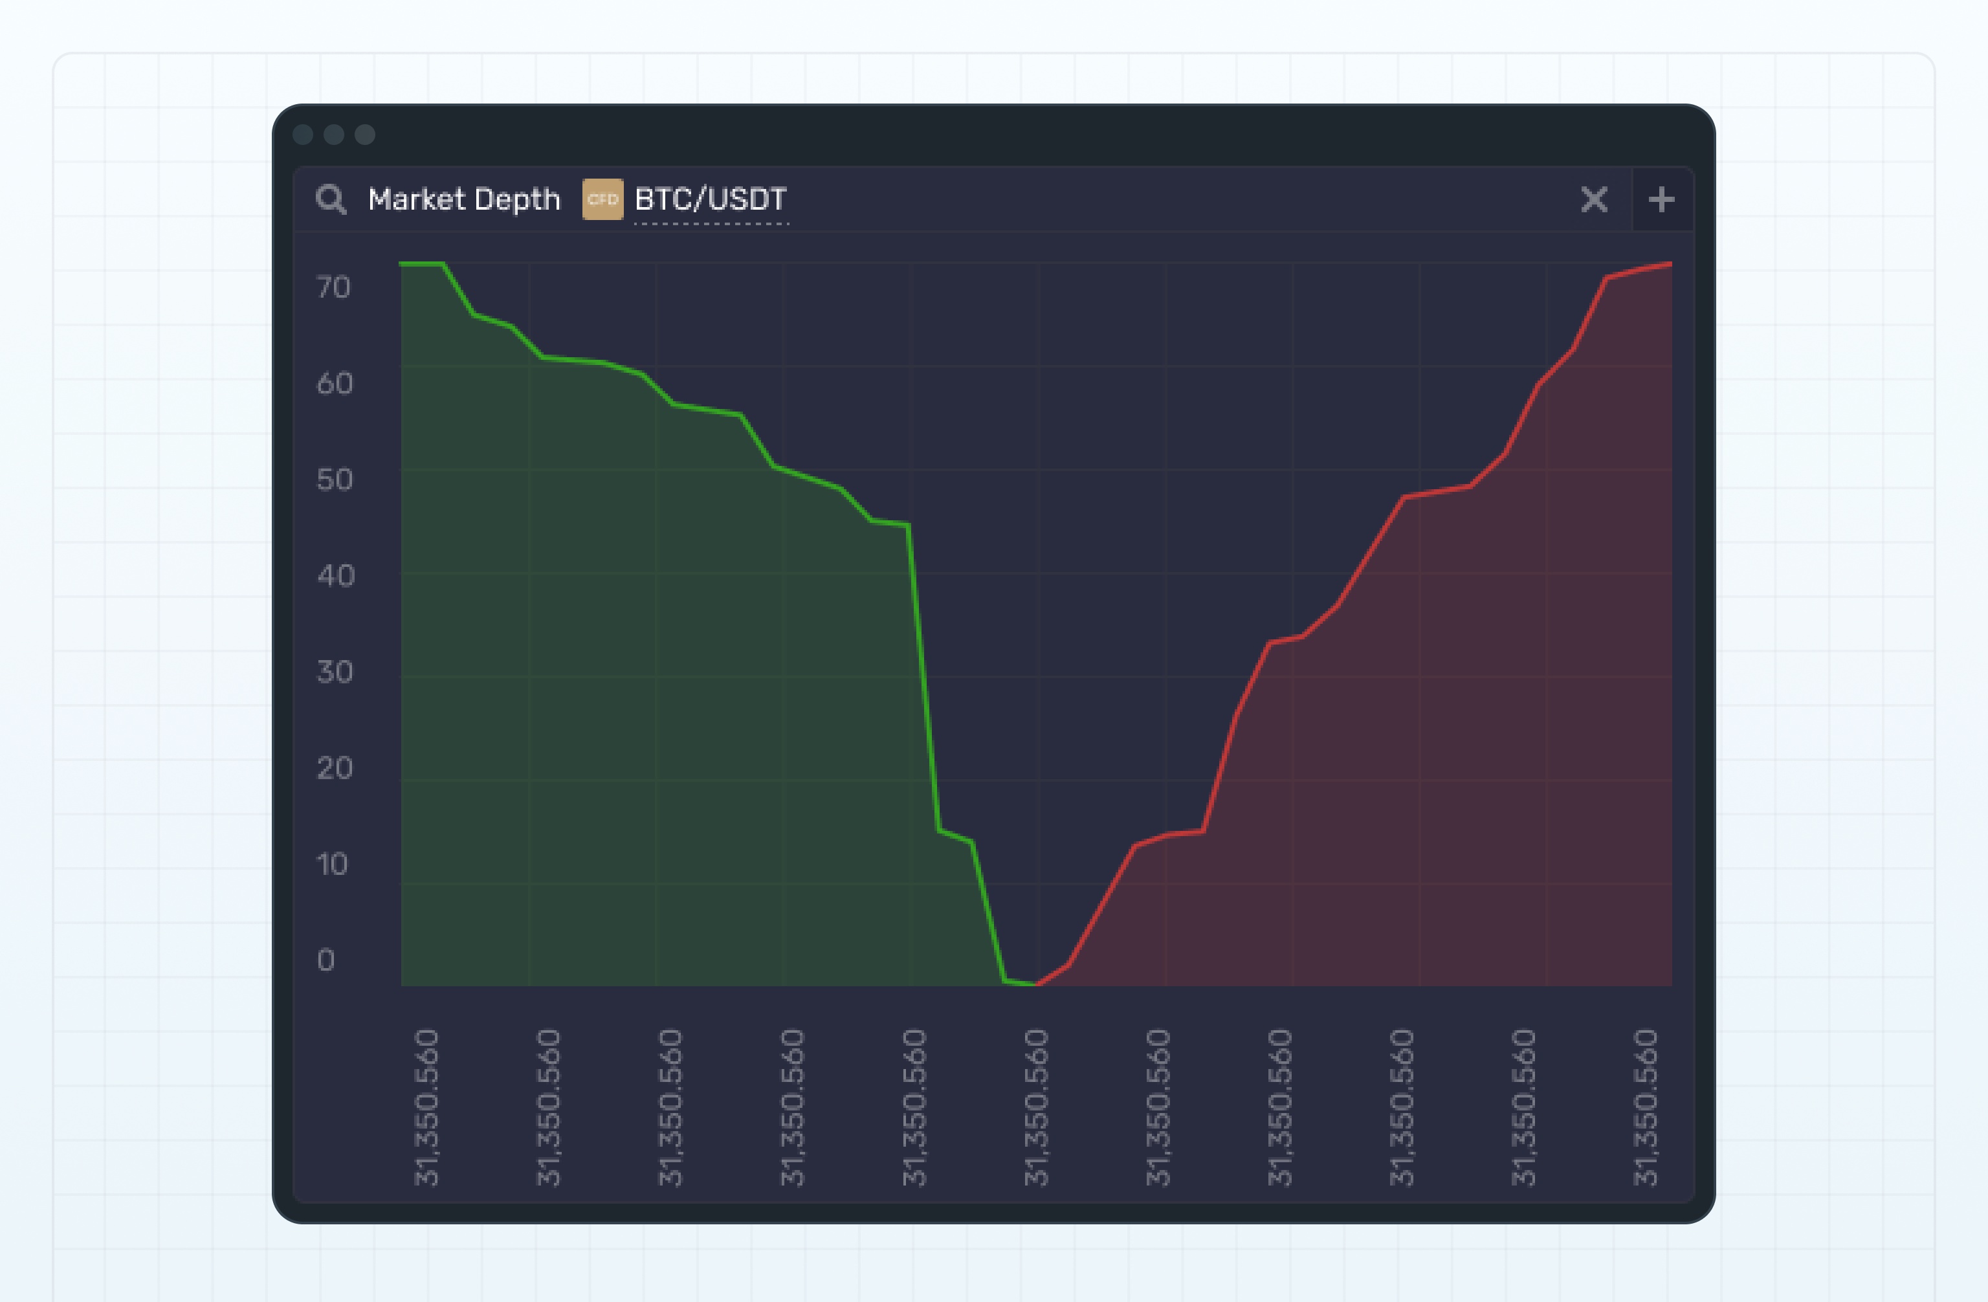The height and width of the screenshot is (1302, 1988).
Task: Click the third window control dot
Action: pyautogui.click(x=365, y=135)
